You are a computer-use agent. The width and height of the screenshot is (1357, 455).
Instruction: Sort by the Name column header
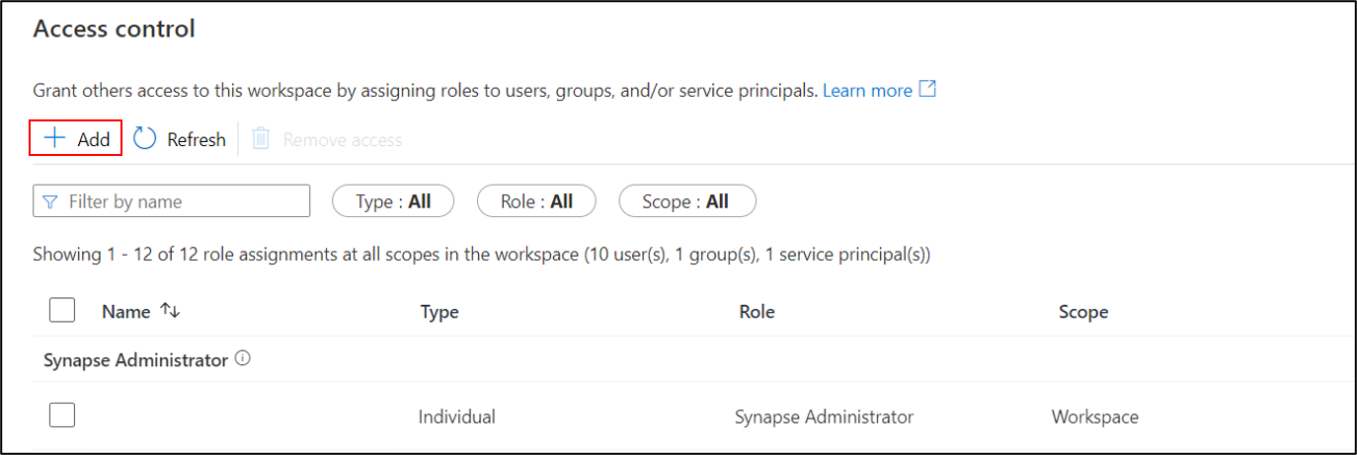tap(125, 312)
